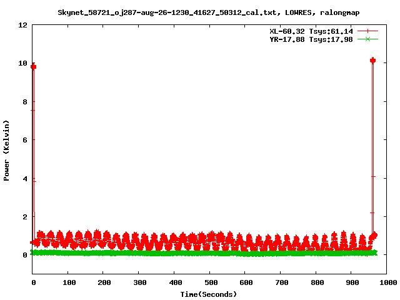Click the y-axis tick label 12
400x300 pixels.
[22, 26]
